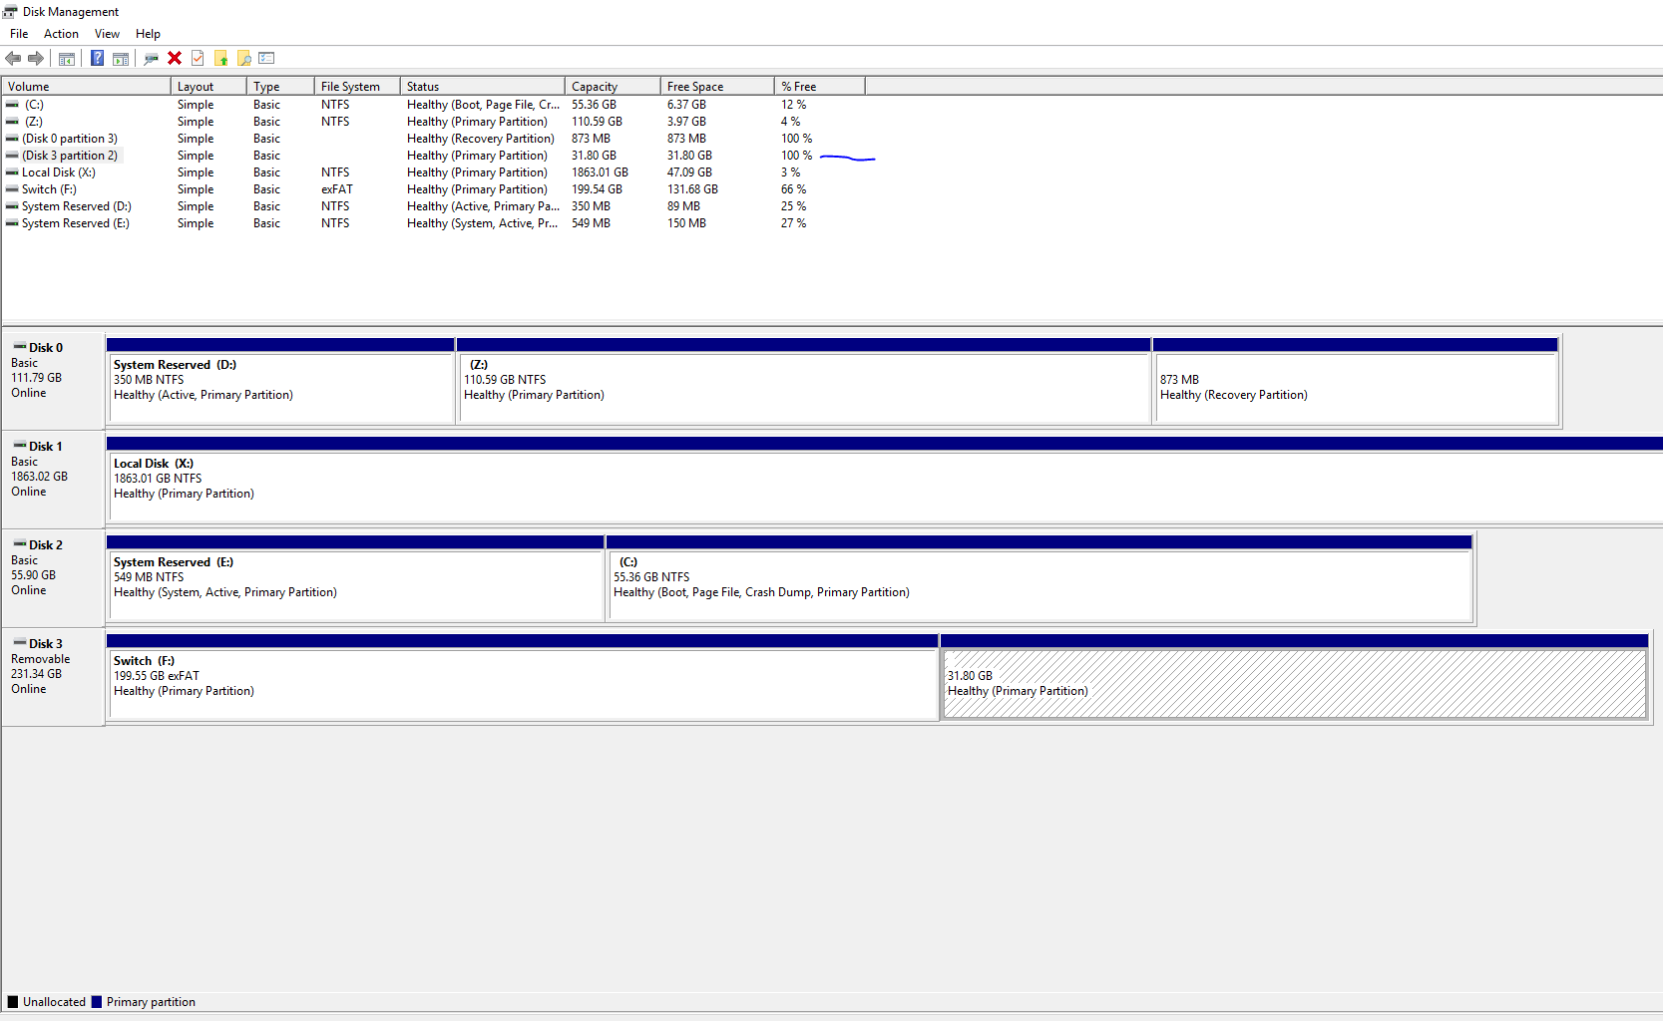This screenshot has height=1021, width=1663.
Task: Click the yellow folder with green arrow icon
Action: click(x=221, y=58)
